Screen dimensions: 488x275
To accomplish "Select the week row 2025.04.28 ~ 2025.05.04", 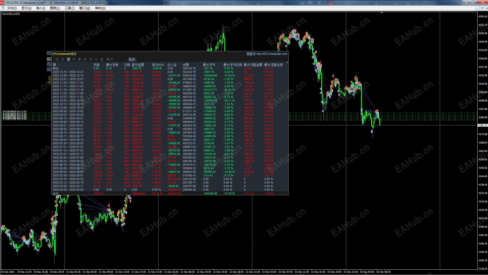I will [170, 190].
